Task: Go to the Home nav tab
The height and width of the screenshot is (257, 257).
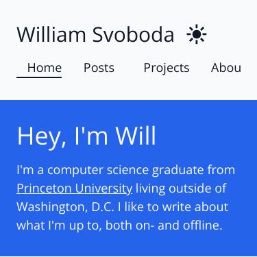Action: (45, 68)
